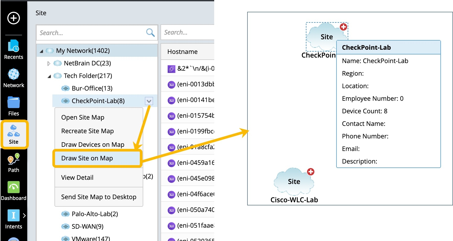Collapse the Tech Folder node
This screenshot has height=241, width=453.
tap(49, 76)
